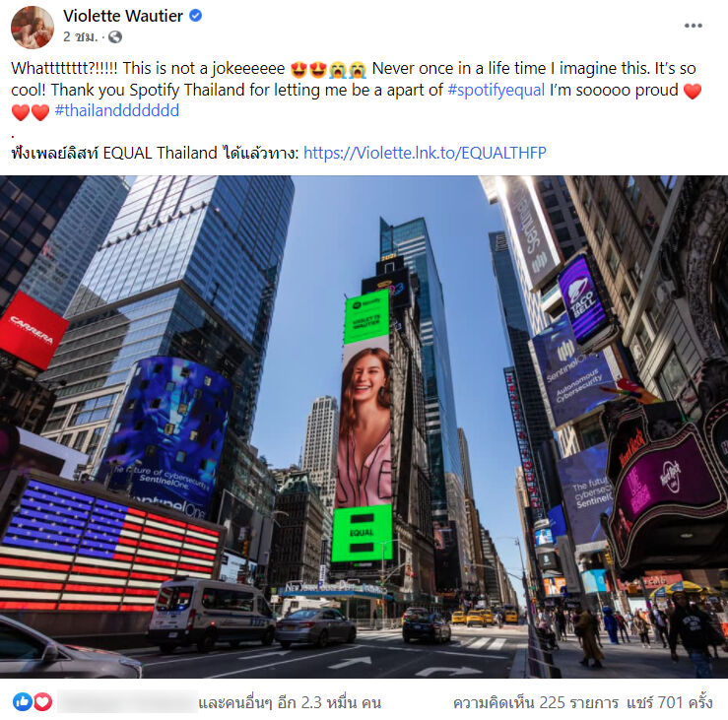
Task: Click the red Carrera billboard in photo
Action: coord(33,330)
